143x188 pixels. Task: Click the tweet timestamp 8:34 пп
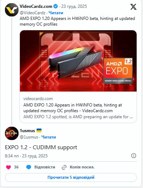12,156
